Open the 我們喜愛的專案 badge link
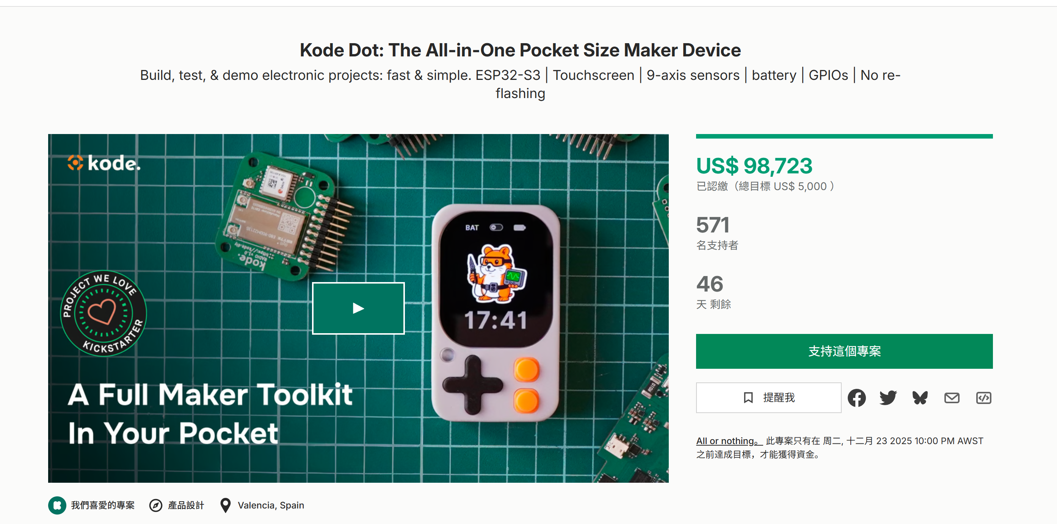This screenshot has width=1057, height=524. click(103, 505)
